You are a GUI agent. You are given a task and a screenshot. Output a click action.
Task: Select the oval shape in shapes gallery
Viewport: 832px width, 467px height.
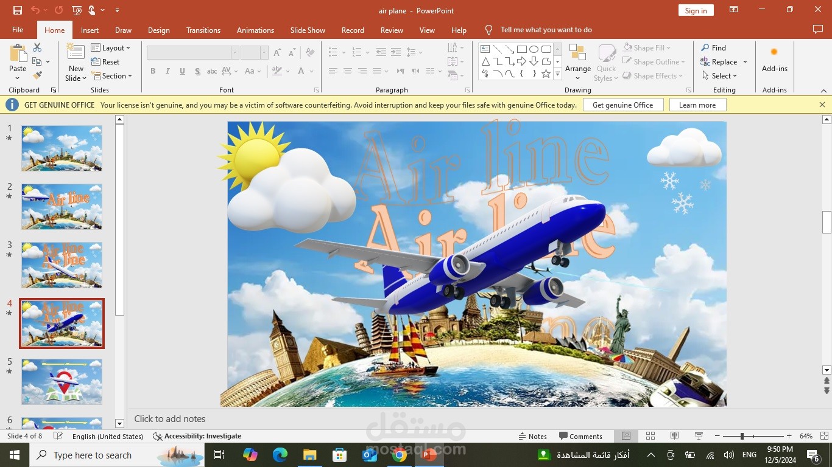pyautogui.click(x=534, y=49)
